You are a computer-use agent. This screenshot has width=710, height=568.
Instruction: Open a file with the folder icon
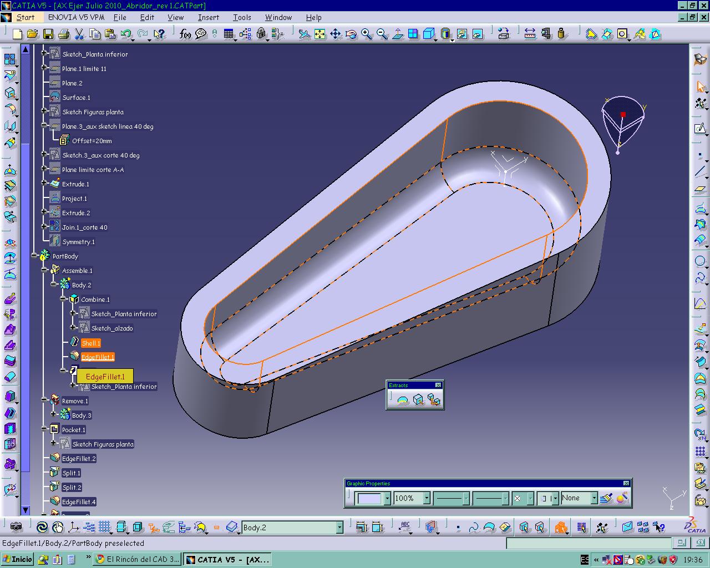click(x=32, y=34)
